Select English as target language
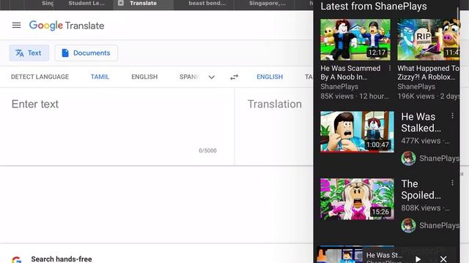469x263 pixels. pos(270,77)
